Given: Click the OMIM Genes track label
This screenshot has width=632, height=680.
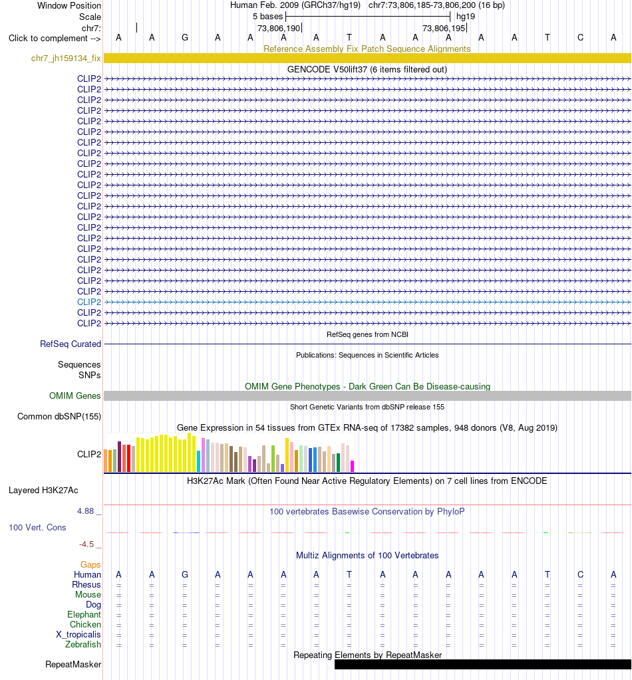Looking at the screenshot, I should (75, 396).
